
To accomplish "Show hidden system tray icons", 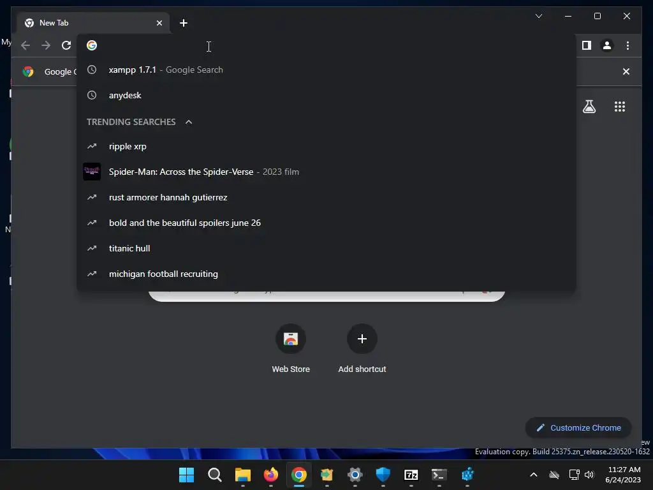I will point(534,475).
